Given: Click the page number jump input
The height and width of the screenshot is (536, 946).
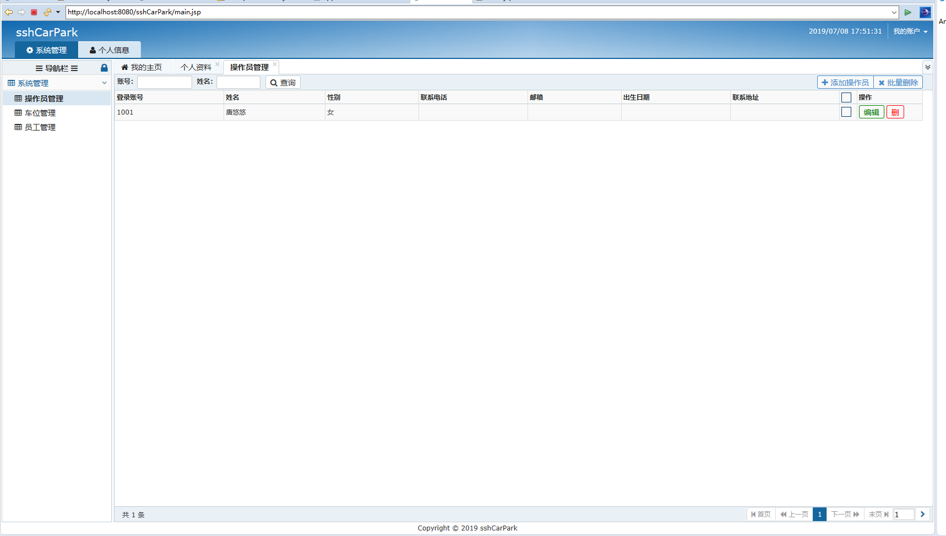Looking at the screenshot, I should pos(904,515).
